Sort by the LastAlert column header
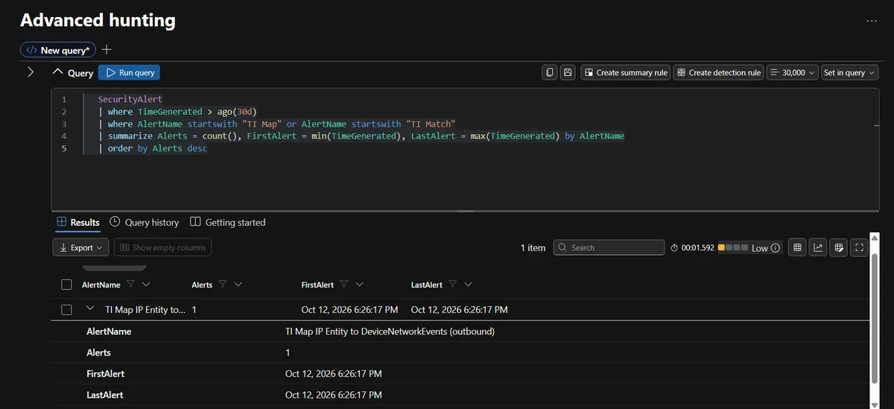The image size is (894, 409). pyautogui.click(x=427, y=285)
